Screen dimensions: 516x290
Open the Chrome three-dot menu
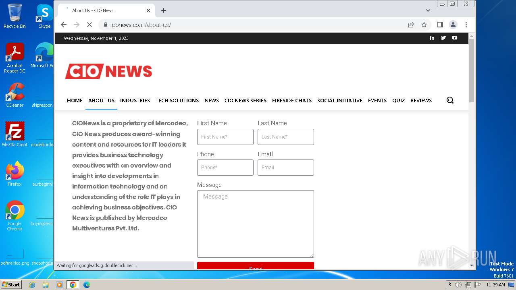[x=466, y=25]
